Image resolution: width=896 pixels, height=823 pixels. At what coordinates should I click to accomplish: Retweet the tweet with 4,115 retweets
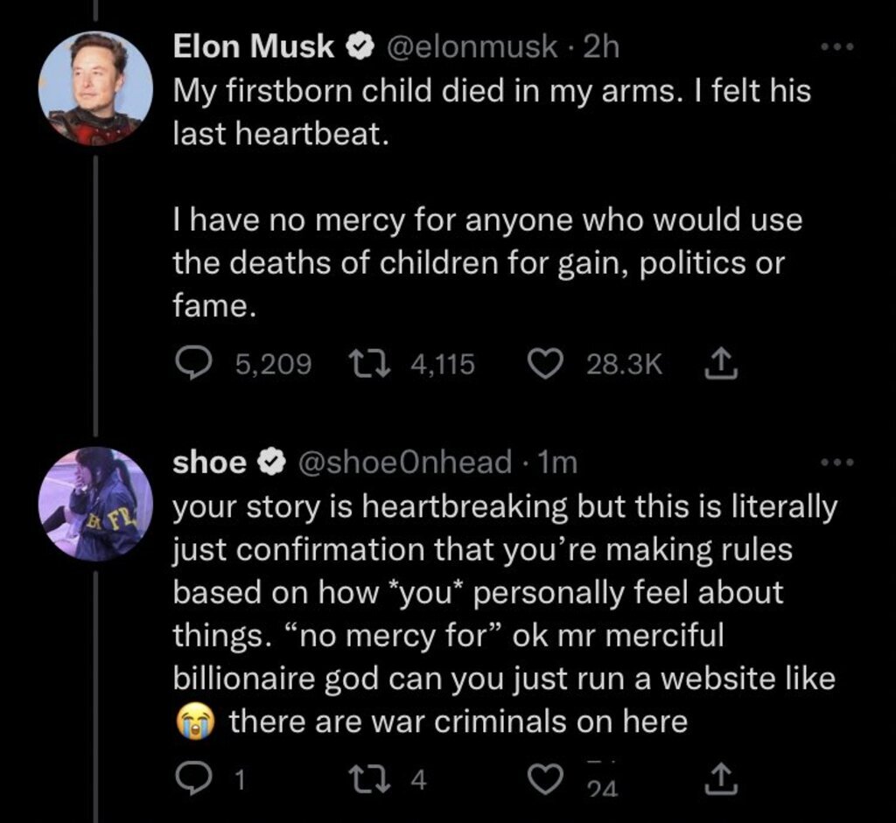[360, 362]
